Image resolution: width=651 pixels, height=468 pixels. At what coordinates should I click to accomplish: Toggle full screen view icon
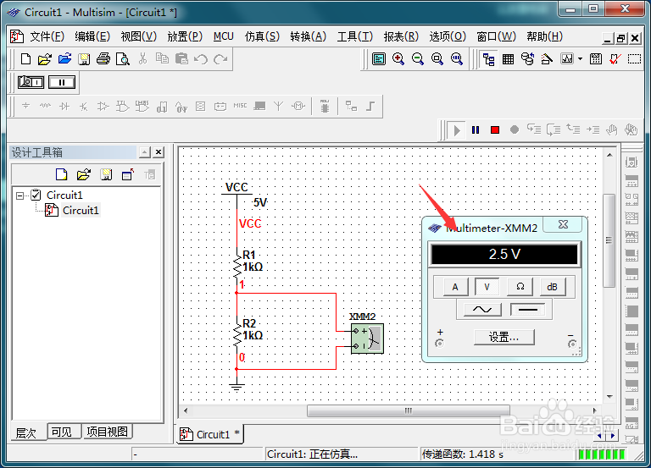[379, 59]
